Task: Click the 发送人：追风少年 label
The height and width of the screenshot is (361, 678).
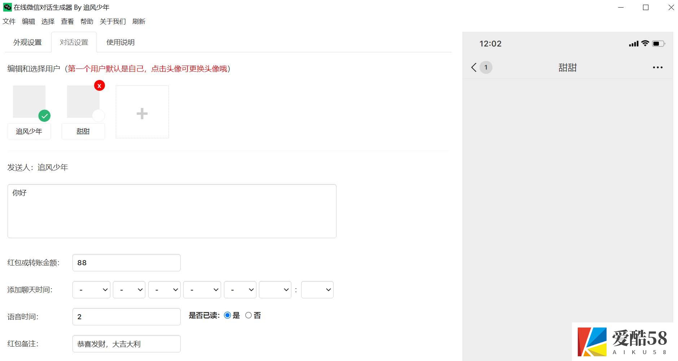Action: [38, 167]
